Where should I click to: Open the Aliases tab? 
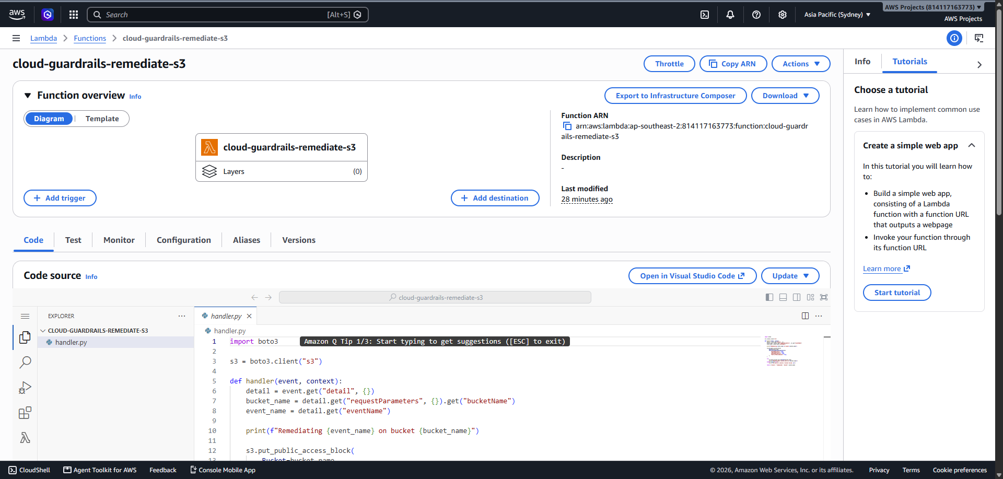tap(247, 240)
